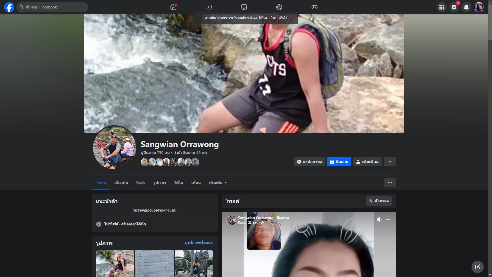
Task: Click the Search Facebook input field
Action: 53,7
